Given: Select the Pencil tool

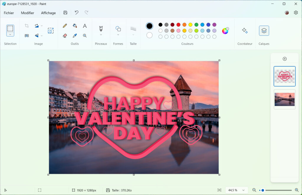Looking at the screenshot, I should click(65, 26).
